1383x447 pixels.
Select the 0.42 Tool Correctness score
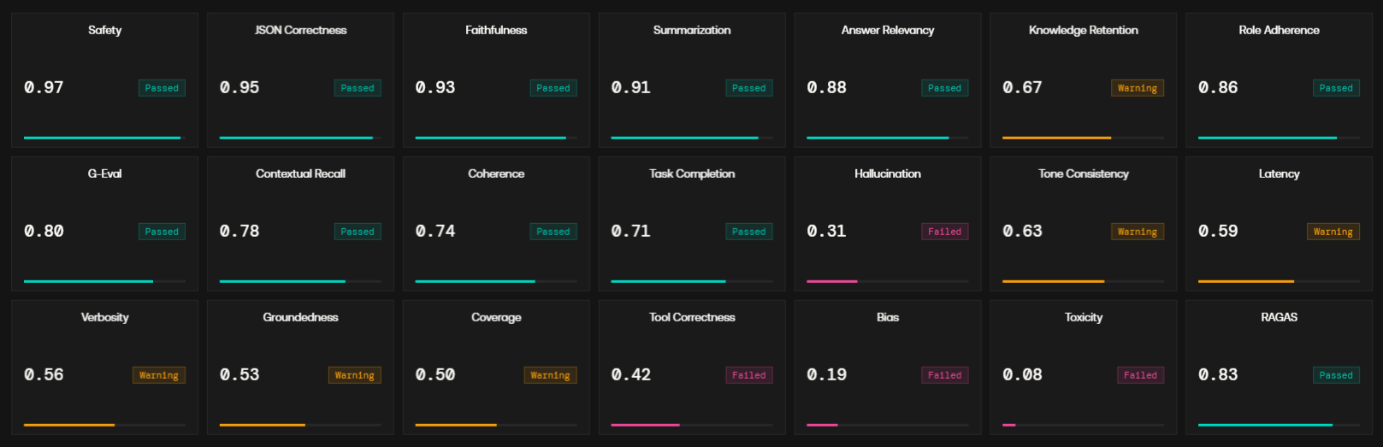click(631, 374)
